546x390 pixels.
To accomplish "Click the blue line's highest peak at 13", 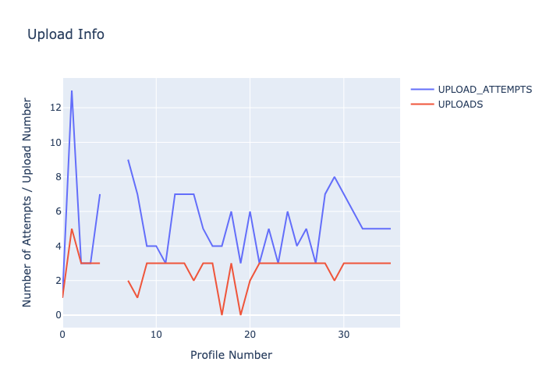I will (72, 91).
